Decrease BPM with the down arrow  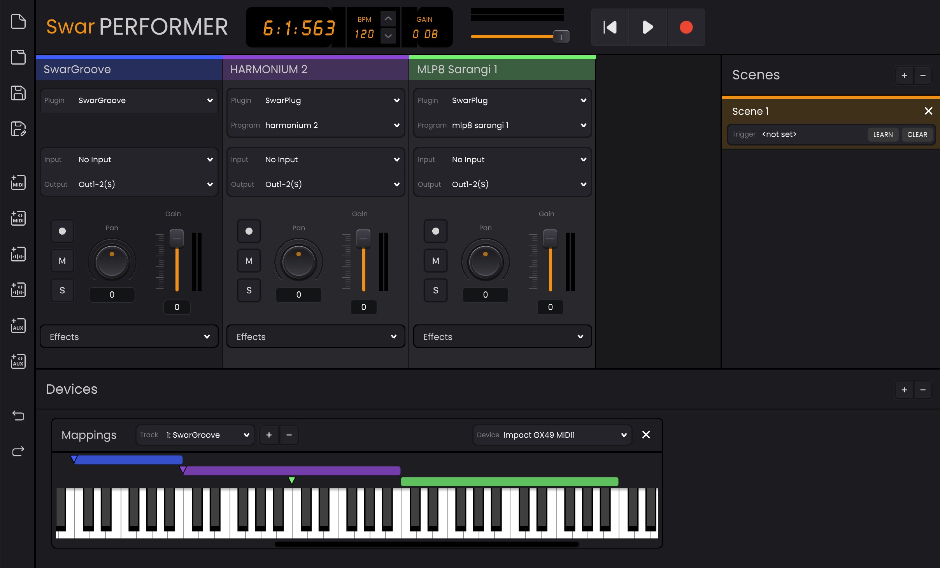[x=388, y=36]
